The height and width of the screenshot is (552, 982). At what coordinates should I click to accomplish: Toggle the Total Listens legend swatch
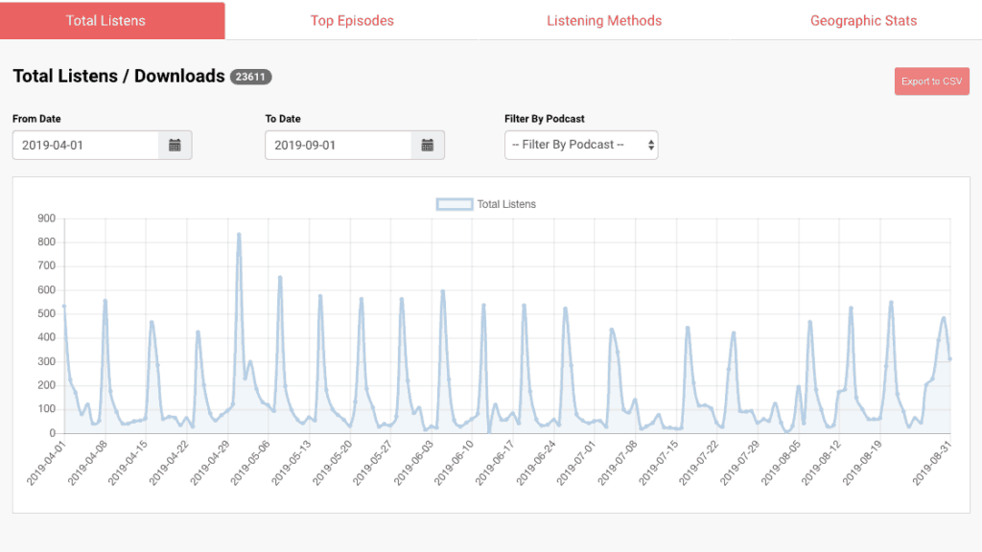click(x=454, y=204)
